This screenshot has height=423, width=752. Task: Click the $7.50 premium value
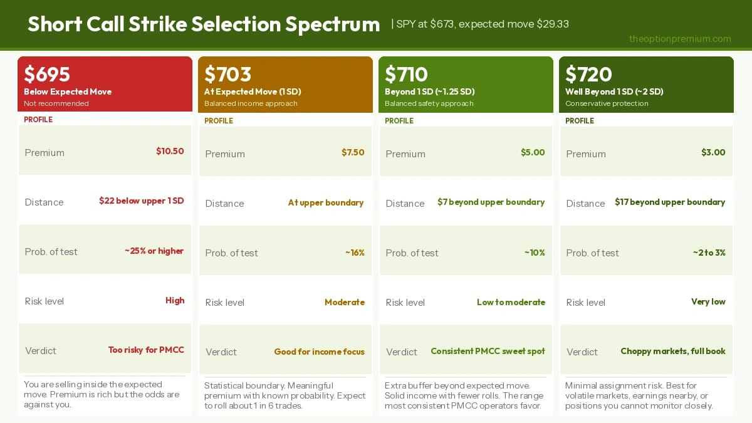(353, 152)
